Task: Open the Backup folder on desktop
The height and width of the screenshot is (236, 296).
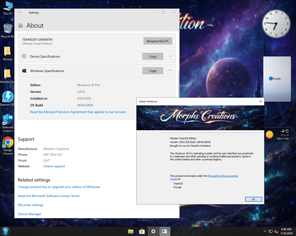Action: 8,53
